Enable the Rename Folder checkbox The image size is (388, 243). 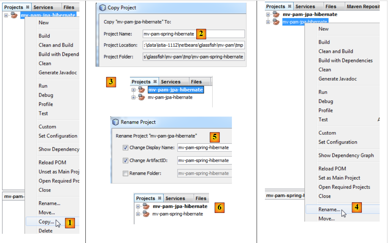125,173
